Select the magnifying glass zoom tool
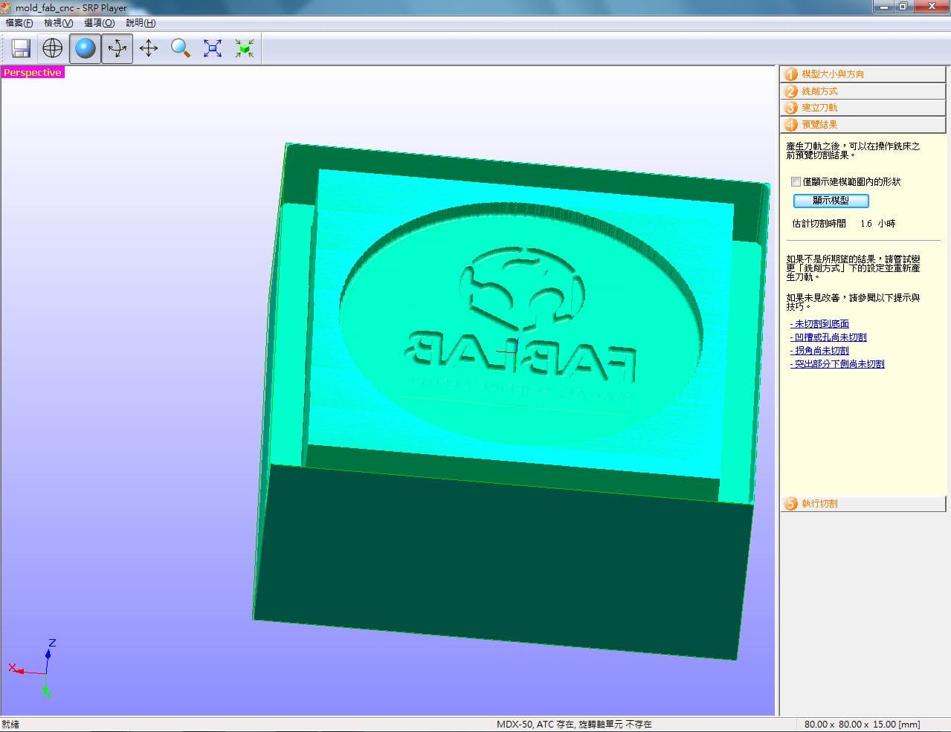Viewport: 951px width, 732px height. click(181, 49)
